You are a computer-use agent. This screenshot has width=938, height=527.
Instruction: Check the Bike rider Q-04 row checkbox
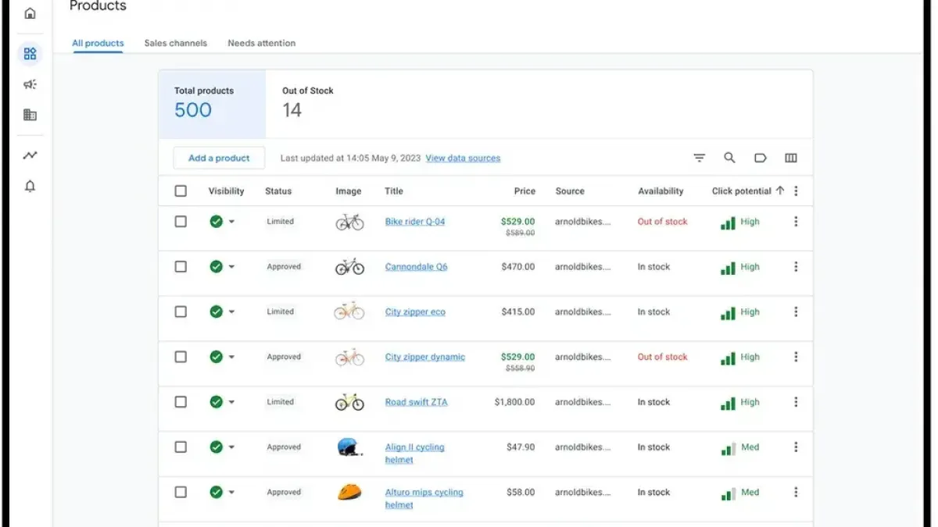pyautogui.click(x=181, y=222)
